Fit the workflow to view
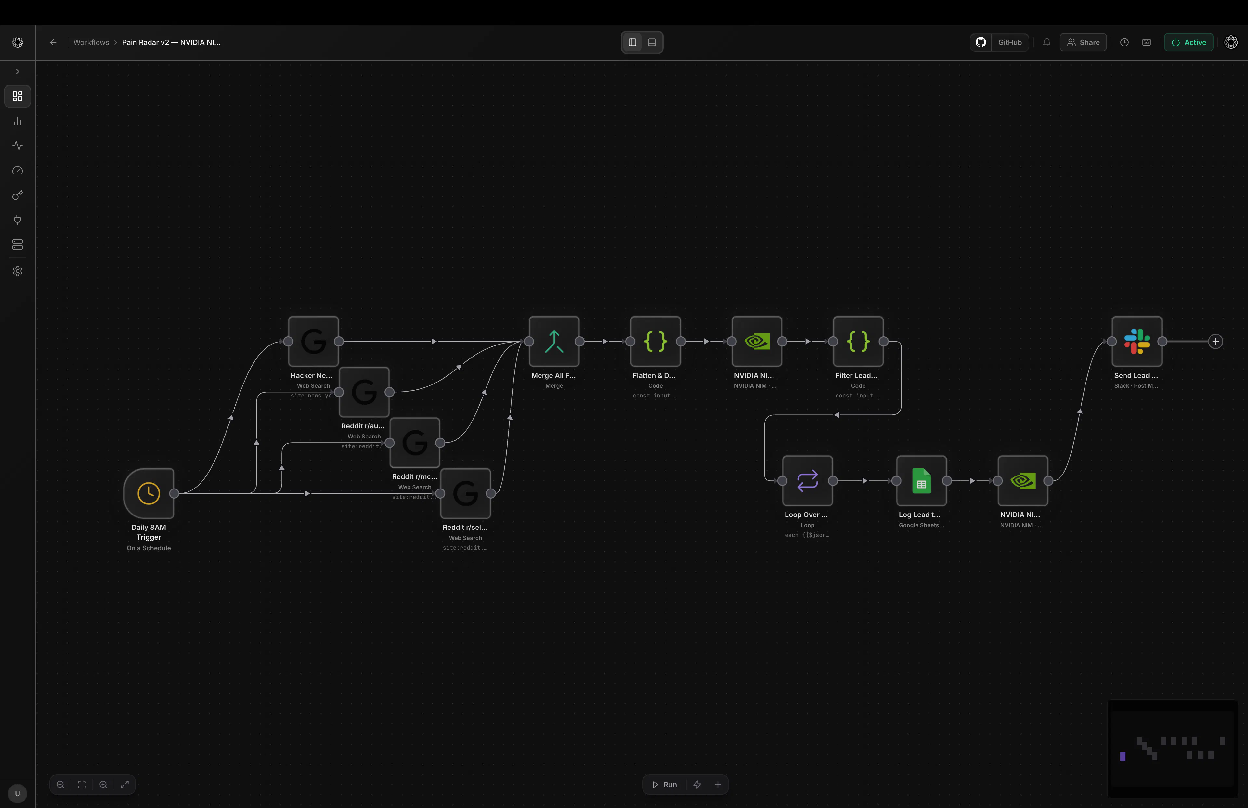The image size is (1248, 808). [x=82, y=784]
